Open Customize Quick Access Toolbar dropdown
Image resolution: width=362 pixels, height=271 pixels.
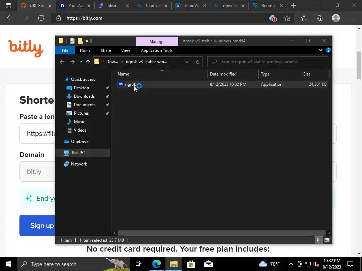coord(87,41)
